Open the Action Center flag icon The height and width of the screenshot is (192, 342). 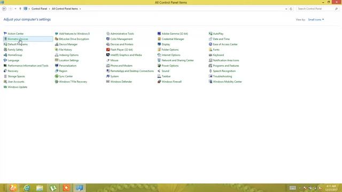pyautogui.click(x=5, y=34)
